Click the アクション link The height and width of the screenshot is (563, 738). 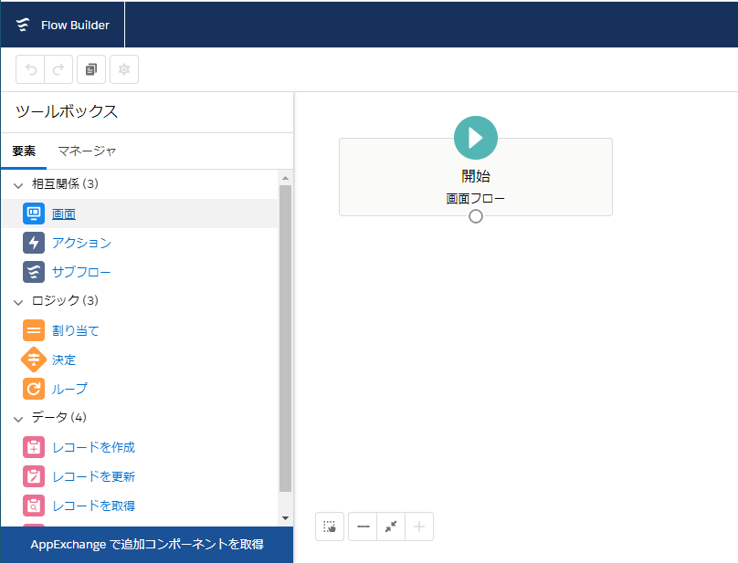point(81,243)
